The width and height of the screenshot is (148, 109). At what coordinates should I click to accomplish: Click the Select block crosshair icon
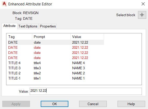(142, 15)
